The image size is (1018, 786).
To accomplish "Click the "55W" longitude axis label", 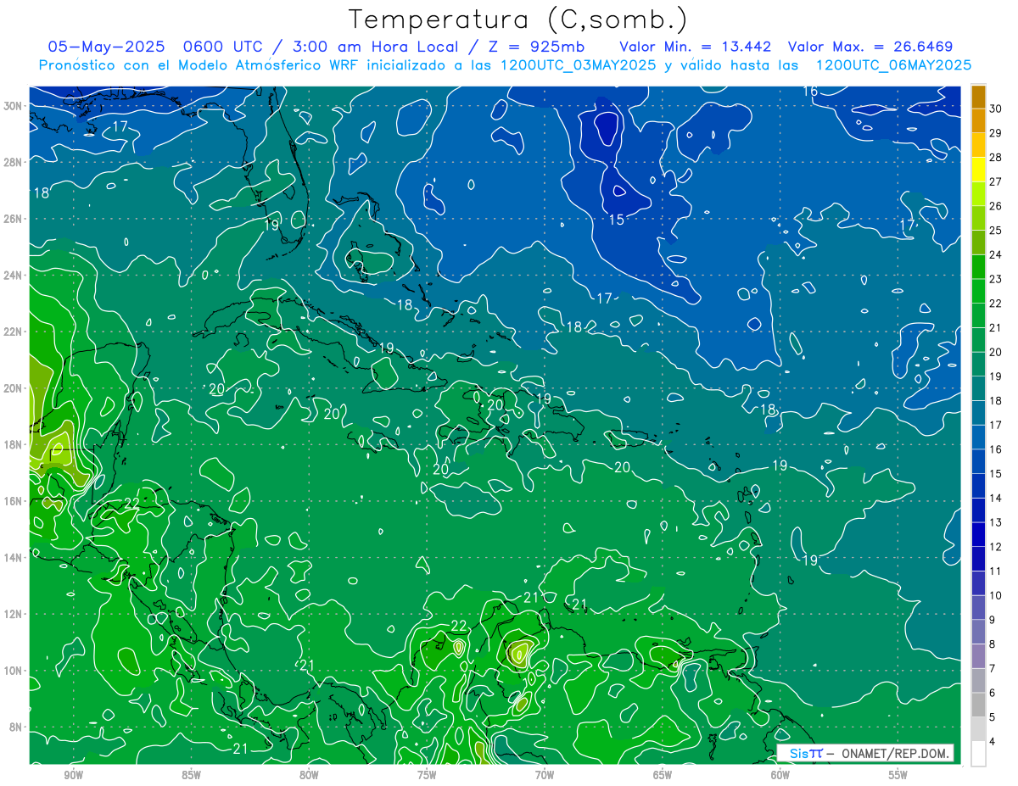I will [898, 776].
